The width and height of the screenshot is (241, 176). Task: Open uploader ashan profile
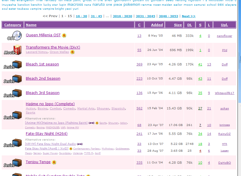(224, 108)
